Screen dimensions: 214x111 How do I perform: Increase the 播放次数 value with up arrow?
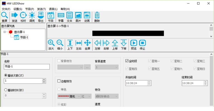(44, 80)
